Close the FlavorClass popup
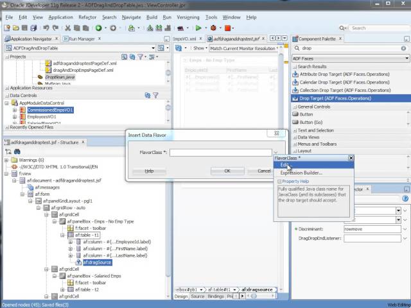Viewport: 411px width, 308px height. pyautogui.click(x=351, y=158)
